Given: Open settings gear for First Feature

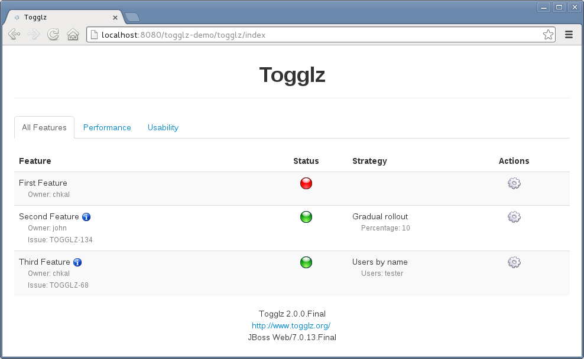Looking at the screenshot, I should [x=514, y=183].
